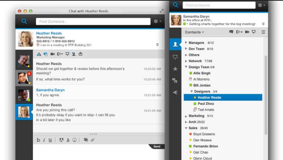Open audio call dropdown in chat toolbar

pos(60,54)
